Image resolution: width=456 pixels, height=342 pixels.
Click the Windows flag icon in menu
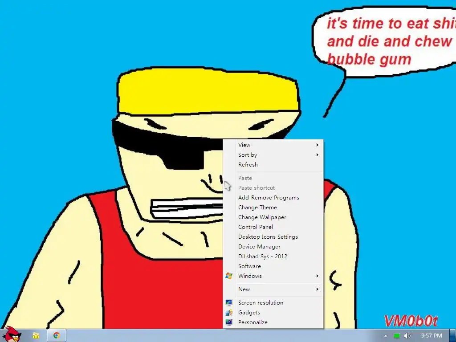click(229, 276)
